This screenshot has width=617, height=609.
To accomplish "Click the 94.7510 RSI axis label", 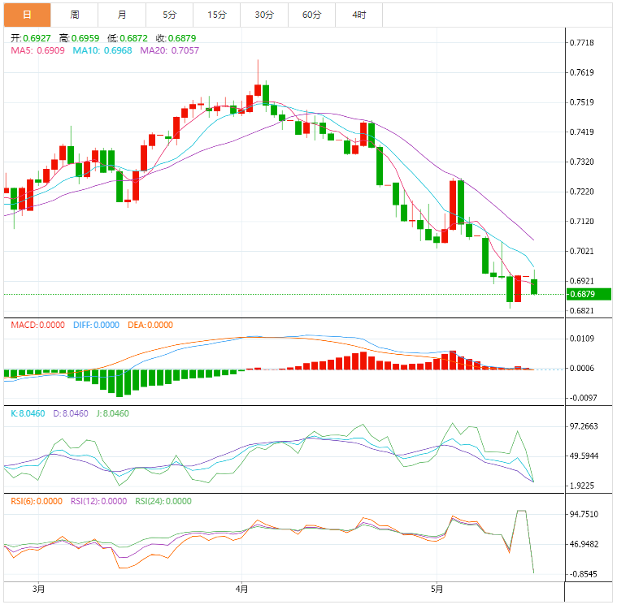I will [584, 514].
